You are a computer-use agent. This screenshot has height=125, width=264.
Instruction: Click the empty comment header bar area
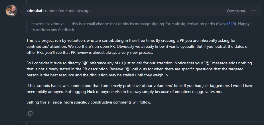(157, 11)
